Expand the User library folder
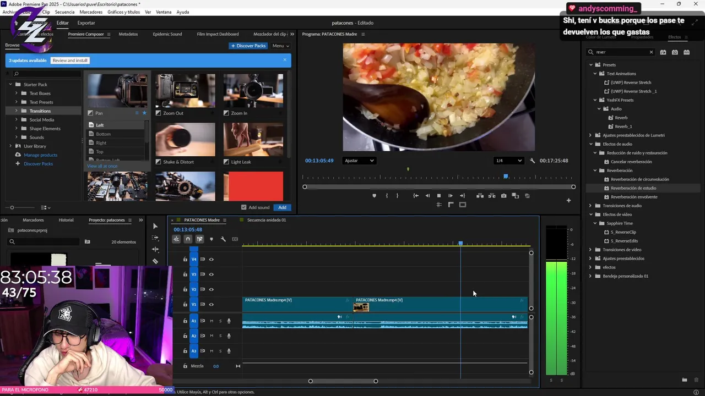705x396 pixels. coord(10,146)
